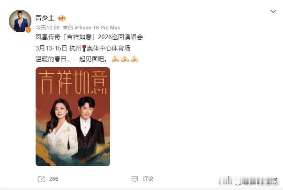
Task: Open the post options chevron menu
Action: coord(273,12)
